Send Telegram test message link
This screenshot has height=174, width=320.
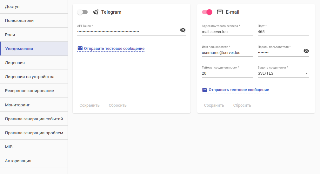[114, 49]
